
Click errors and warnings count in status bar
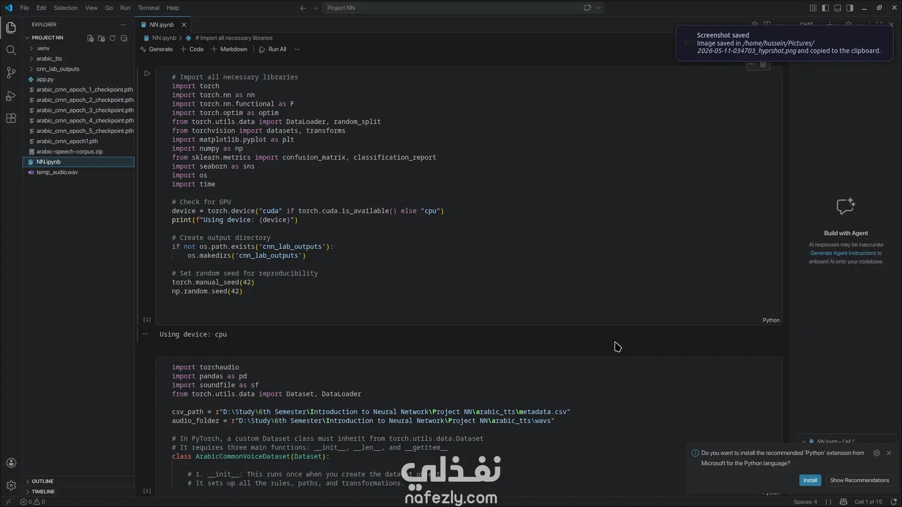(32, 502)
